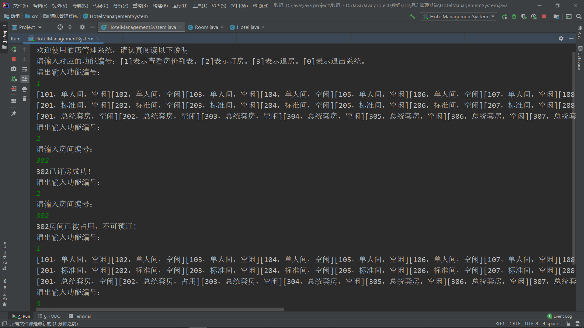Image resolution: width=584 pixels, height=328 pixels.
Task: Open the Event Log
Action: pyautogui.click(x=560, y=316)
